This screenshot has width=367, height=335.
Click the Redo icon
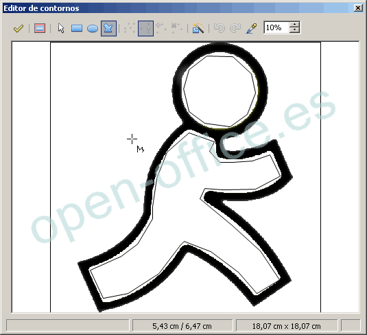[x=235, y=28]
